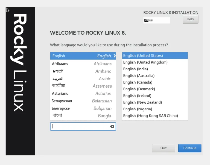Select Asturianu in the language list

(x=83, y=93)
